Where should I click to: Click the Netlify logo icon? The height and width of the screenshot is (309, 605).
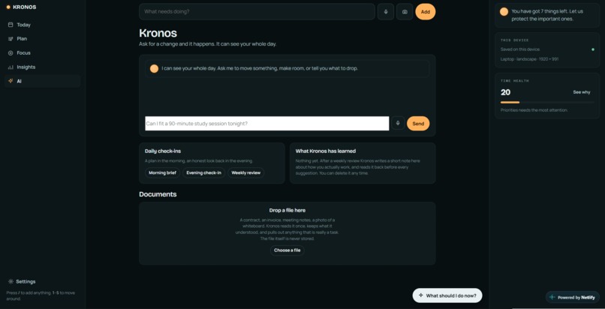(x=552, y=298)
